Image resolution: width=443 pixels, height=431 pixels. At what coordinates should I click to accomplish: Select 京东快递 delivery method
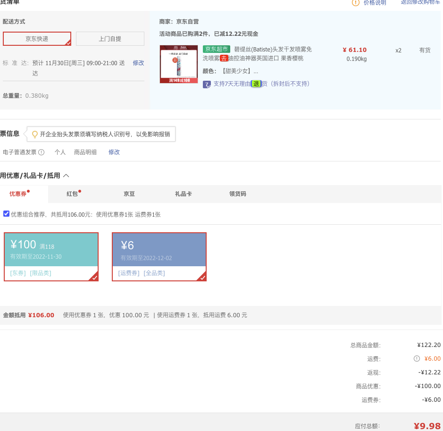(x=37, y=39)
